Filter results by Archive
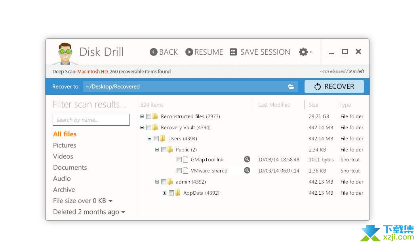Viewport: 419px width, 245px height. [64, 189]
